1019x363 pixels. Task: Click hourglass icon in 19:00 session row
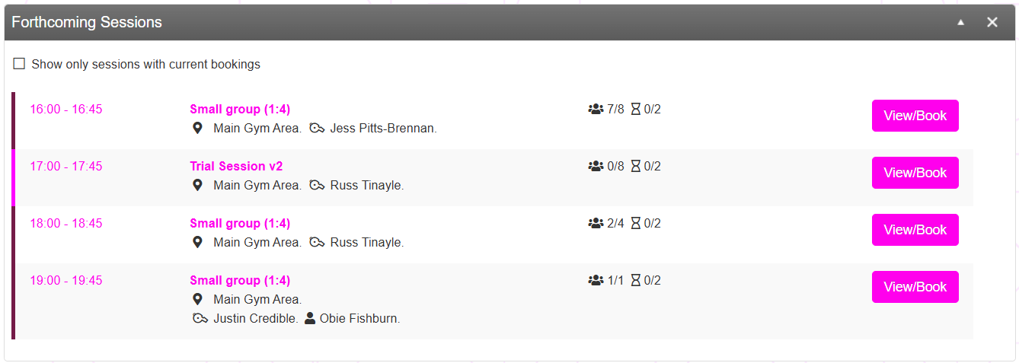tap(636, 281)
